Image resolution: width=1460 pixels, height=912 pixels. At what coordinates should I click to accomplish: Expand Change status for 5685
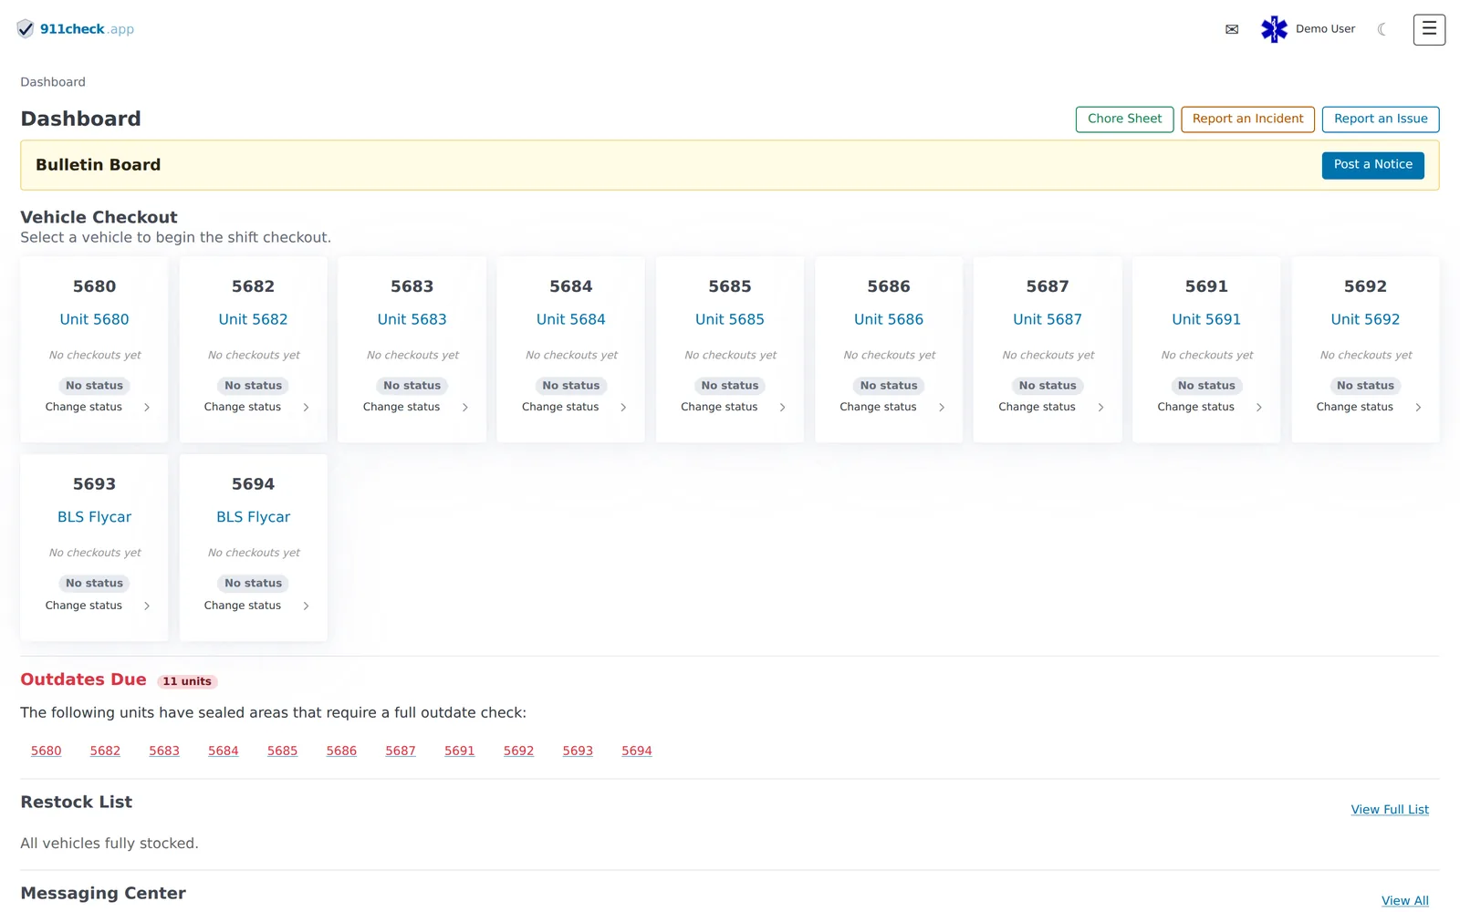click(734, 407)
